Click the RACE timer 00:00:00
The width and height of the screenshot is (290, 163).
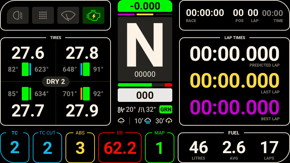[x=205, y=13]
